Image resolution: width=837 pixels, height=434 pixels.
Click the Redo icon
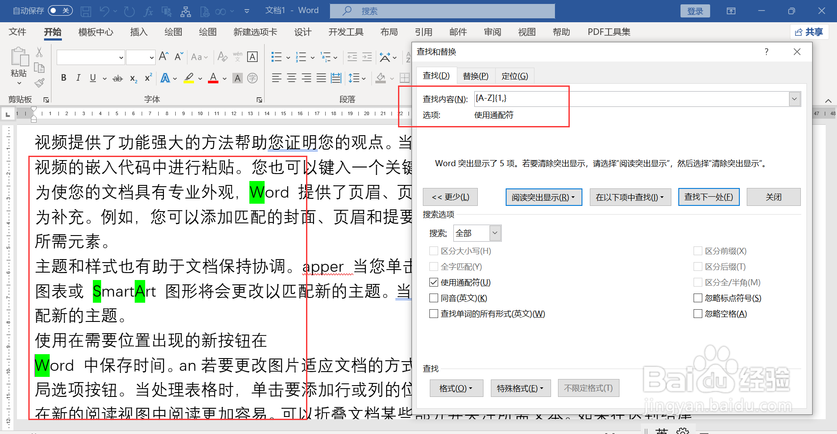point(129,11)
